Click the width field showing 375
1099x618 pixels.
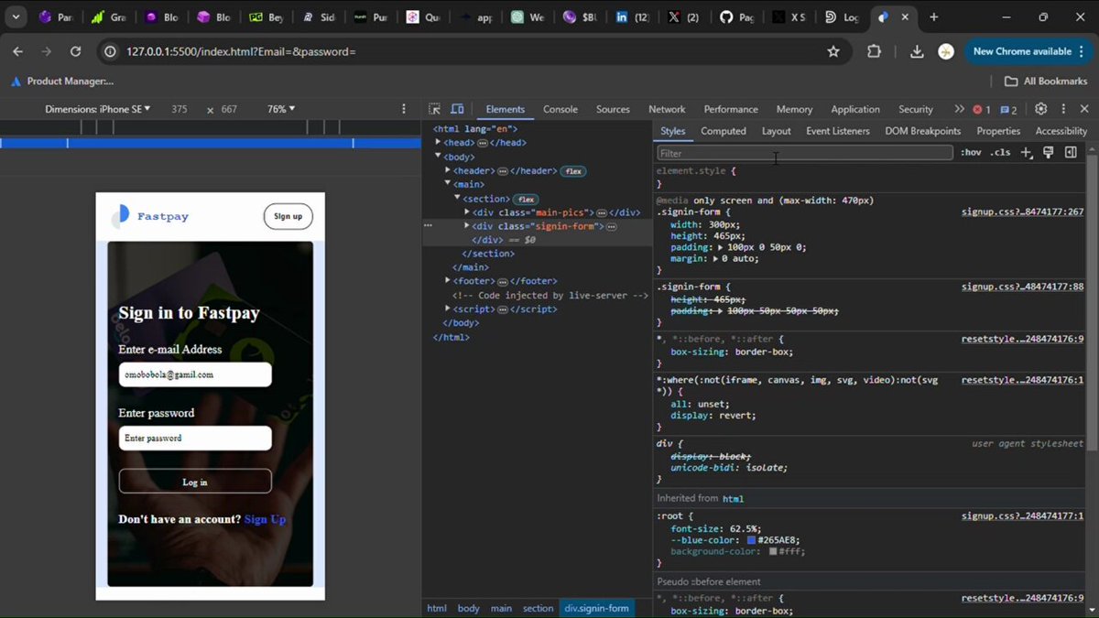(179, 109)
